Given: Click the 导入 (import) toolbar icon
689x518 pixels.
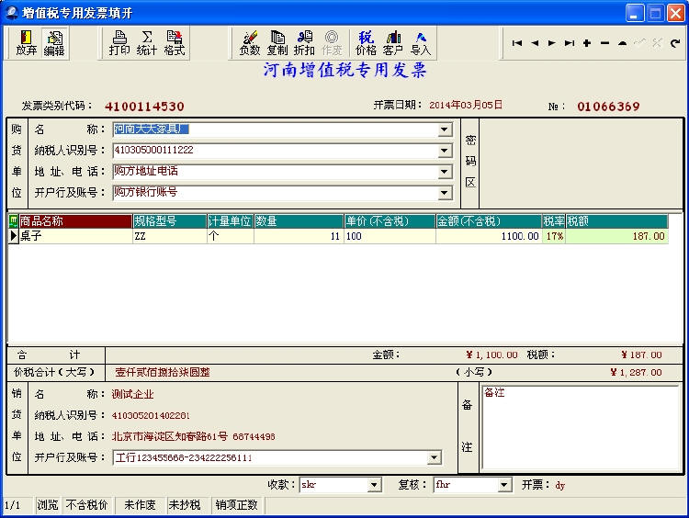Looking at the screenshot, I should point(421,42).
